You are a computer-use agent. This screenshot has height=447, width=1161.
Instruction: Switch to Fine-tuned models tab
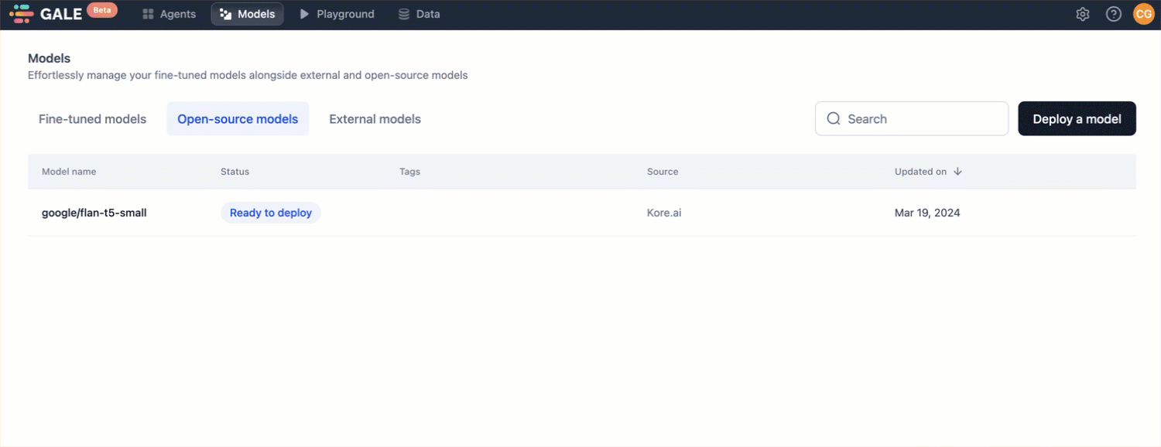tap(92, 119)
